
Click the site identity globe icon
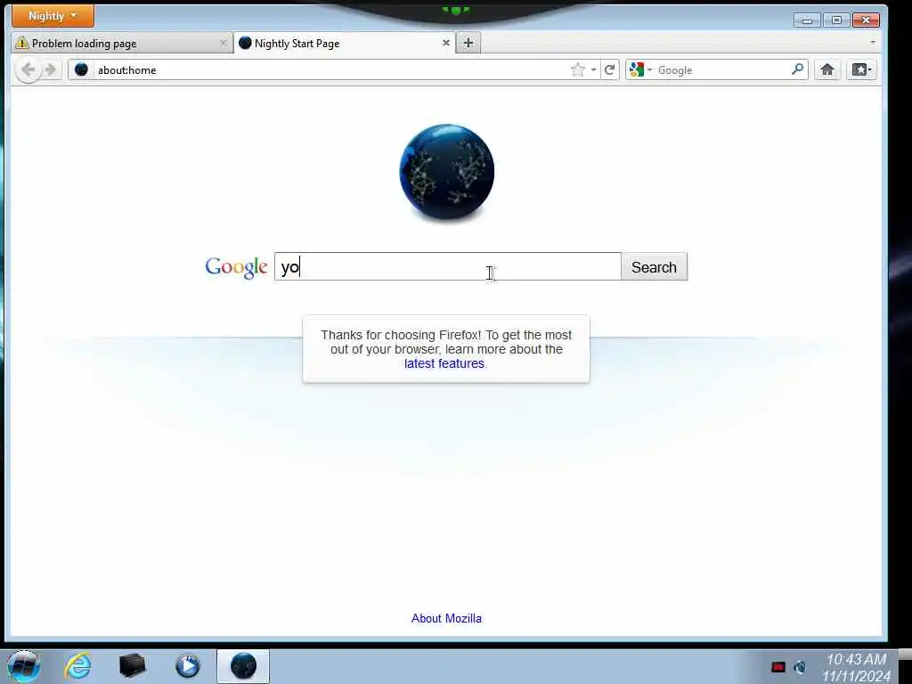[81, 69]
